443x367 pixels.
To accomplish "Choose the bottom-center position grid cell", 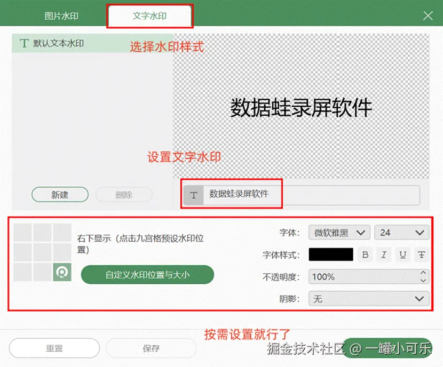I will click(42, 272).
